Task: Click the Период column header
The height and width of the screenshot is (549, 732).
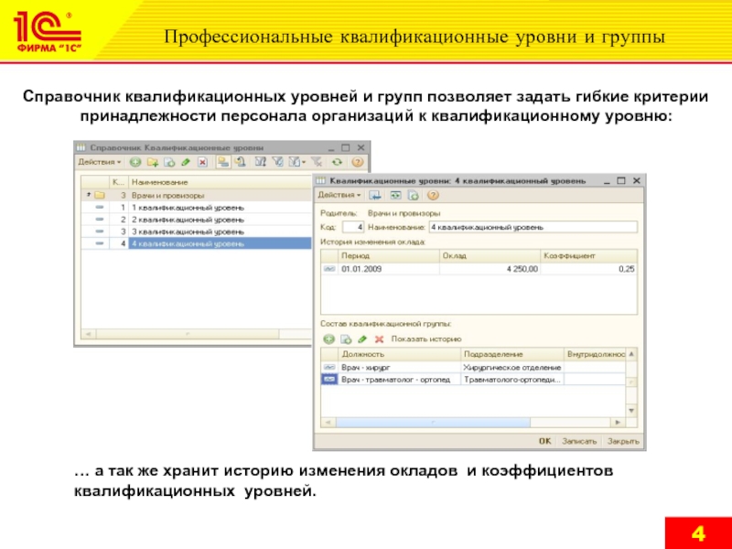Action: click(x=388, y=256)
